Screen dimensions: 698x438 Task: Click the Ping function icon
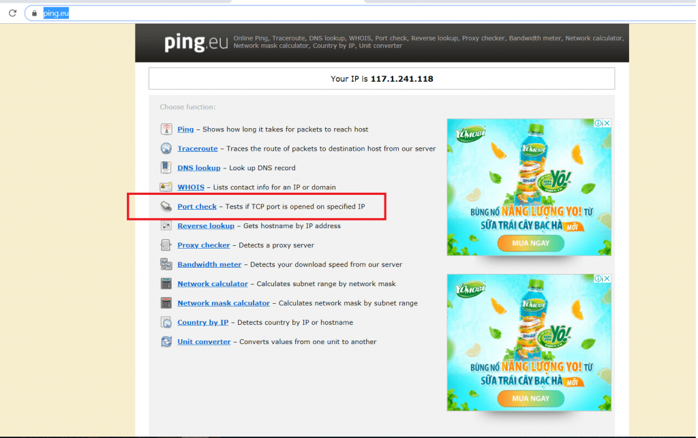point(166,129)
